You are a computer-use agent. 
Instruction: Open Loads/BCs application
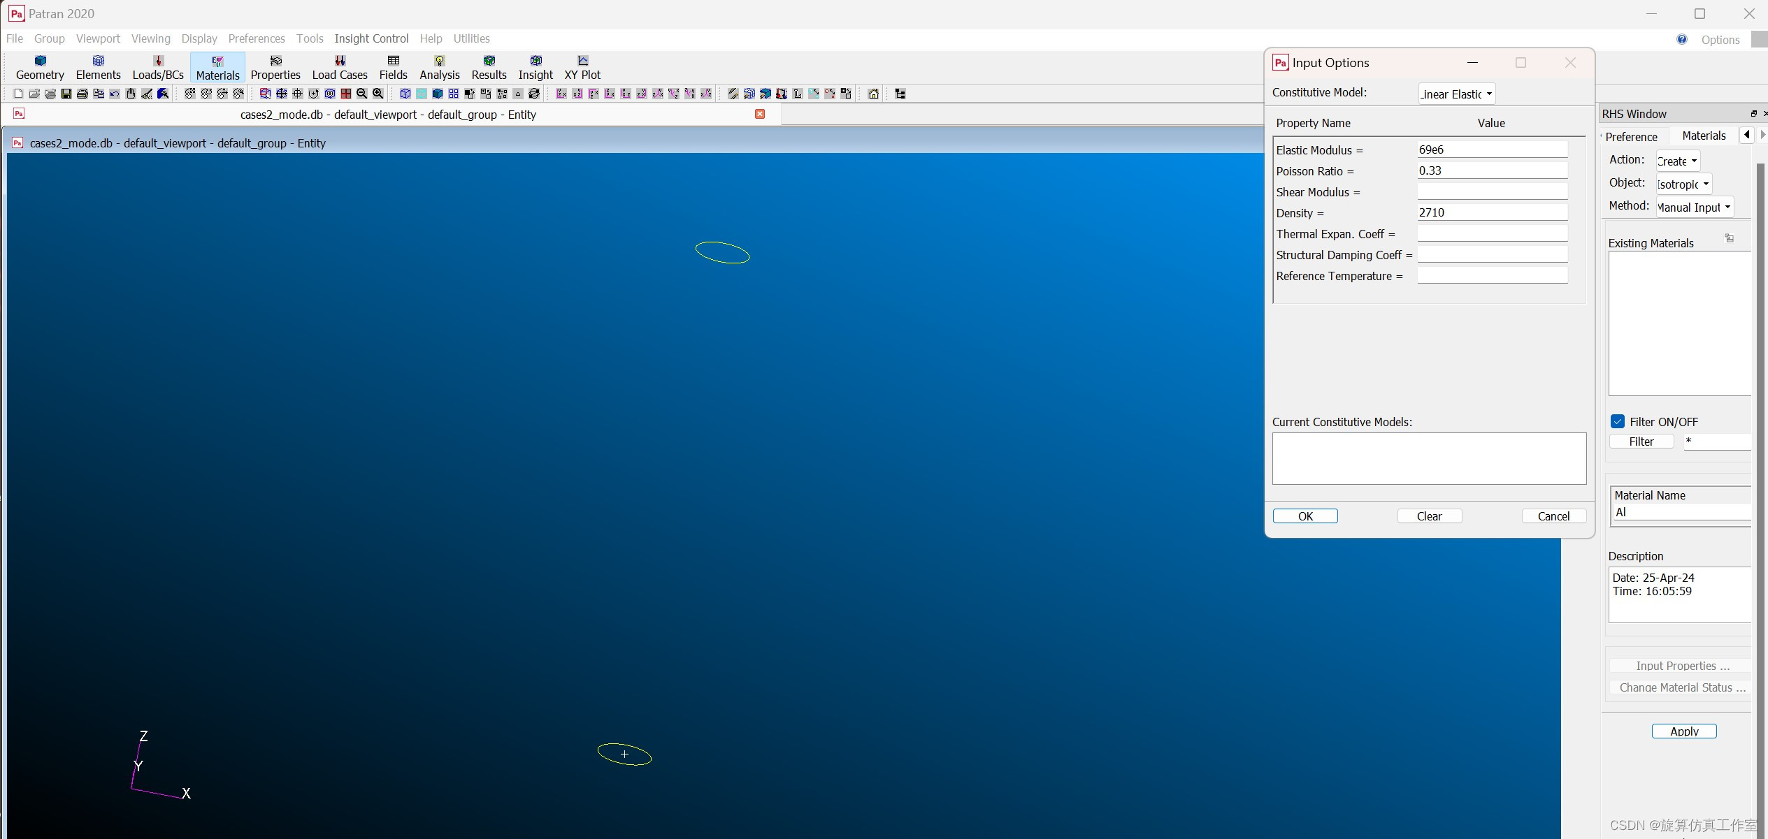pyautogui.click(x=158, y=67)
